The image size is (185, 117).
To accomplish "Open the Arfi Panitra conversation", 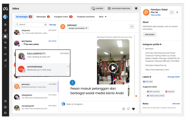I will click(35, 43).
